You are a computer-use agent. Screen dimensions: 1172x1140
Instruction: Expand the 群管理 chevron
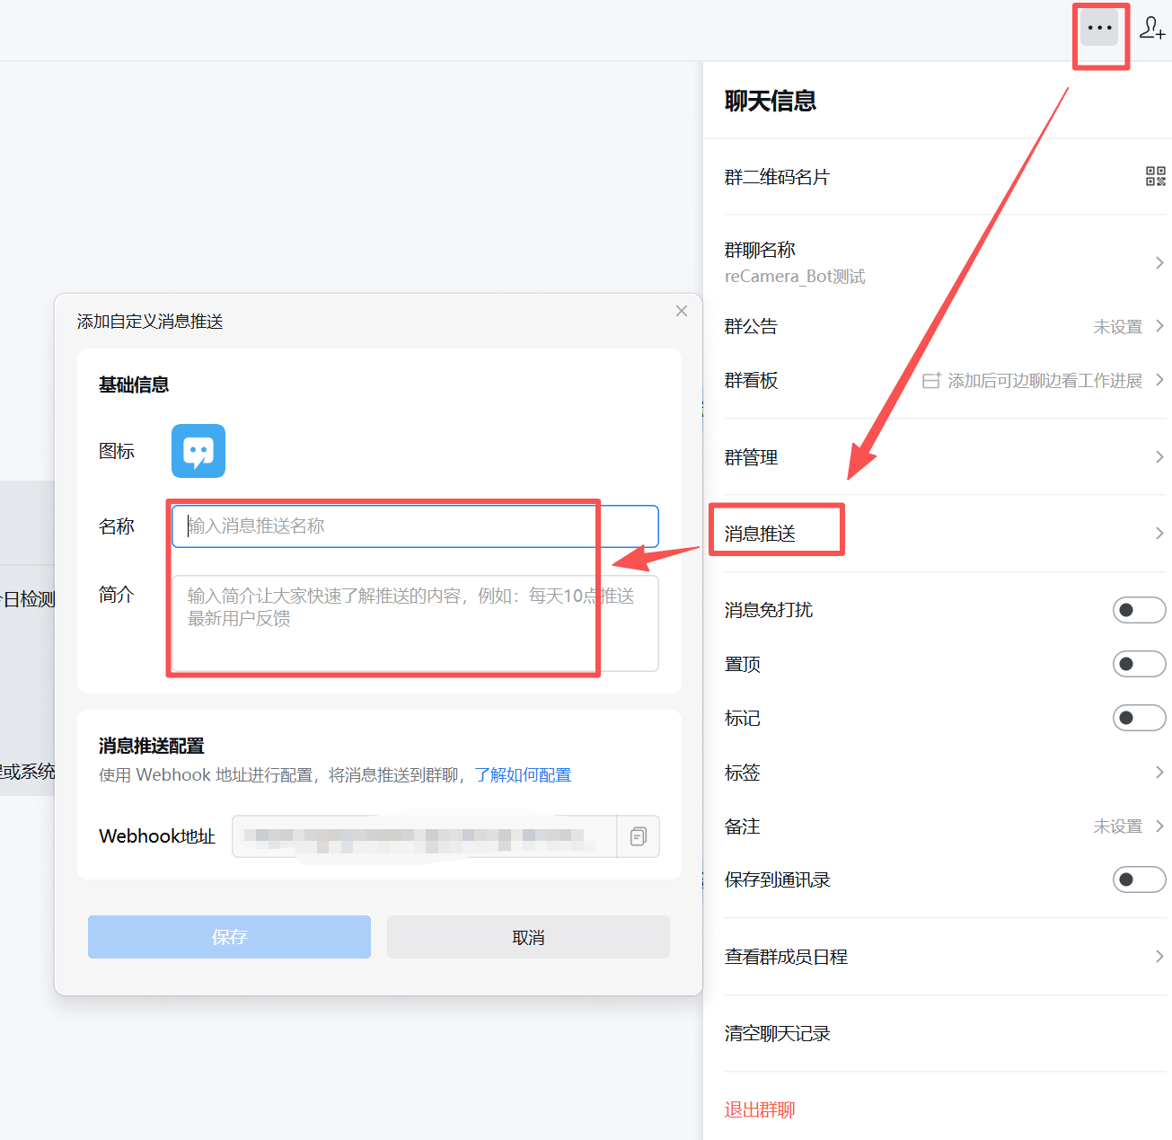pyautogui.click(x=1159, y=457)
